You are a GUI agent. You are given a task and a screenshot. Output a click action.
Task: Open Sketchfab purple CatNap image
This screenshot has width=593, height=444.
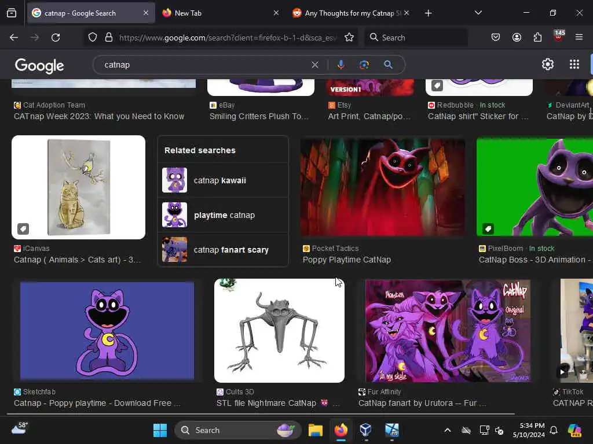107,331
